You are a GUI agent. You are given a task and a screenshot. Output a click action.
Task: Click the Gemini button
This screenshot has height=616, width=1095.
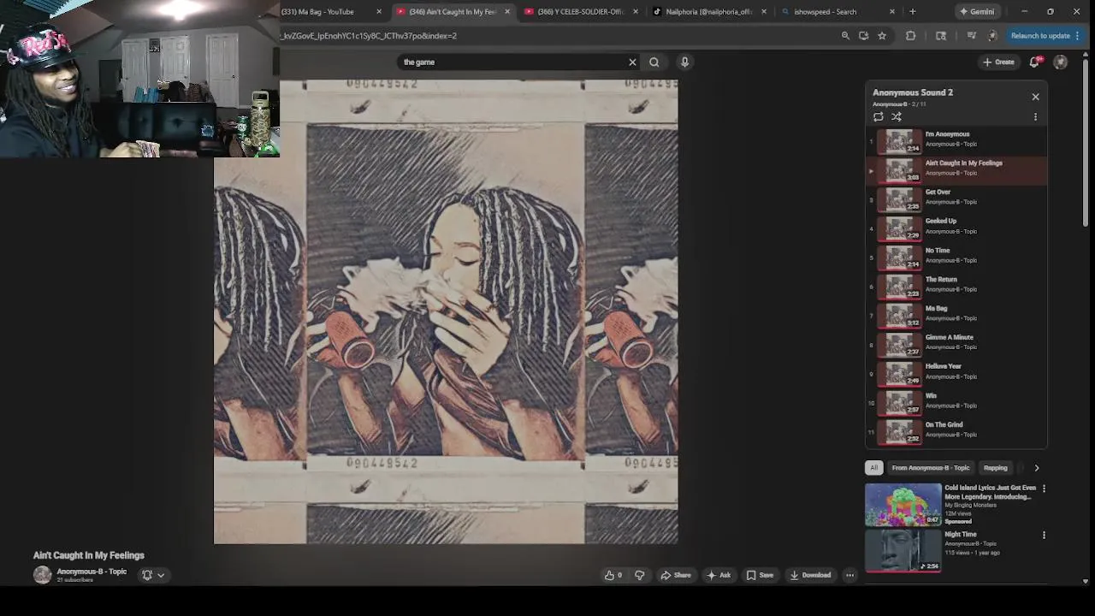tap(977, 12)
